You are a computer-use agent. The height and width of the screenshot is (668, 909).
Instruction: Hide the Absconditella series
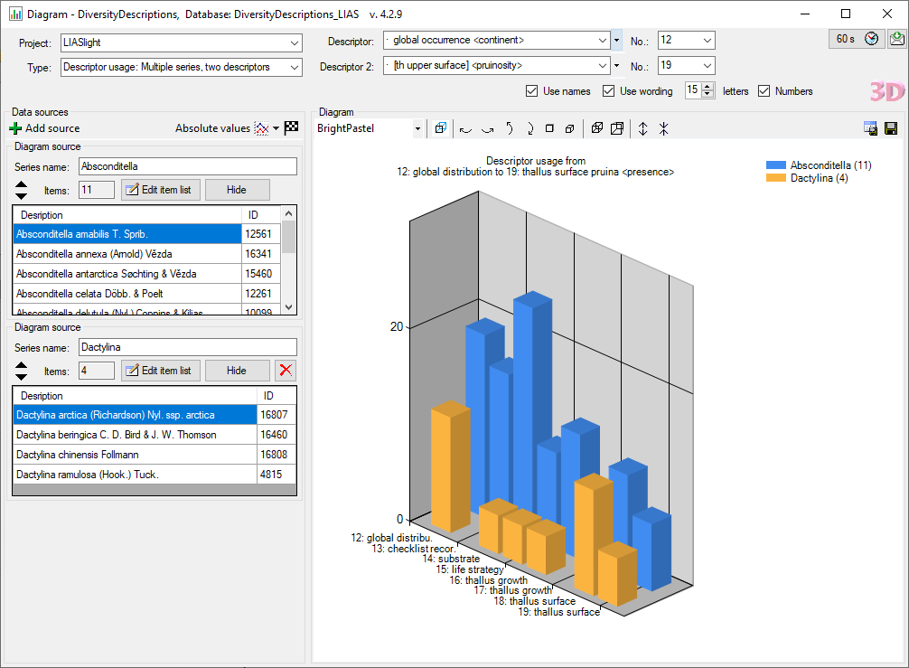[237, 190]
